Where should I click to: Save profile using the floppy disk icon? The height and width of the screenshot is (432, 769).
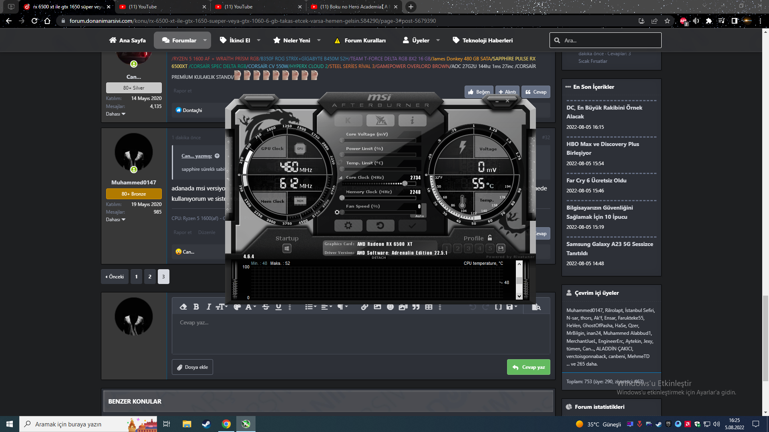(x=501, y=248)
